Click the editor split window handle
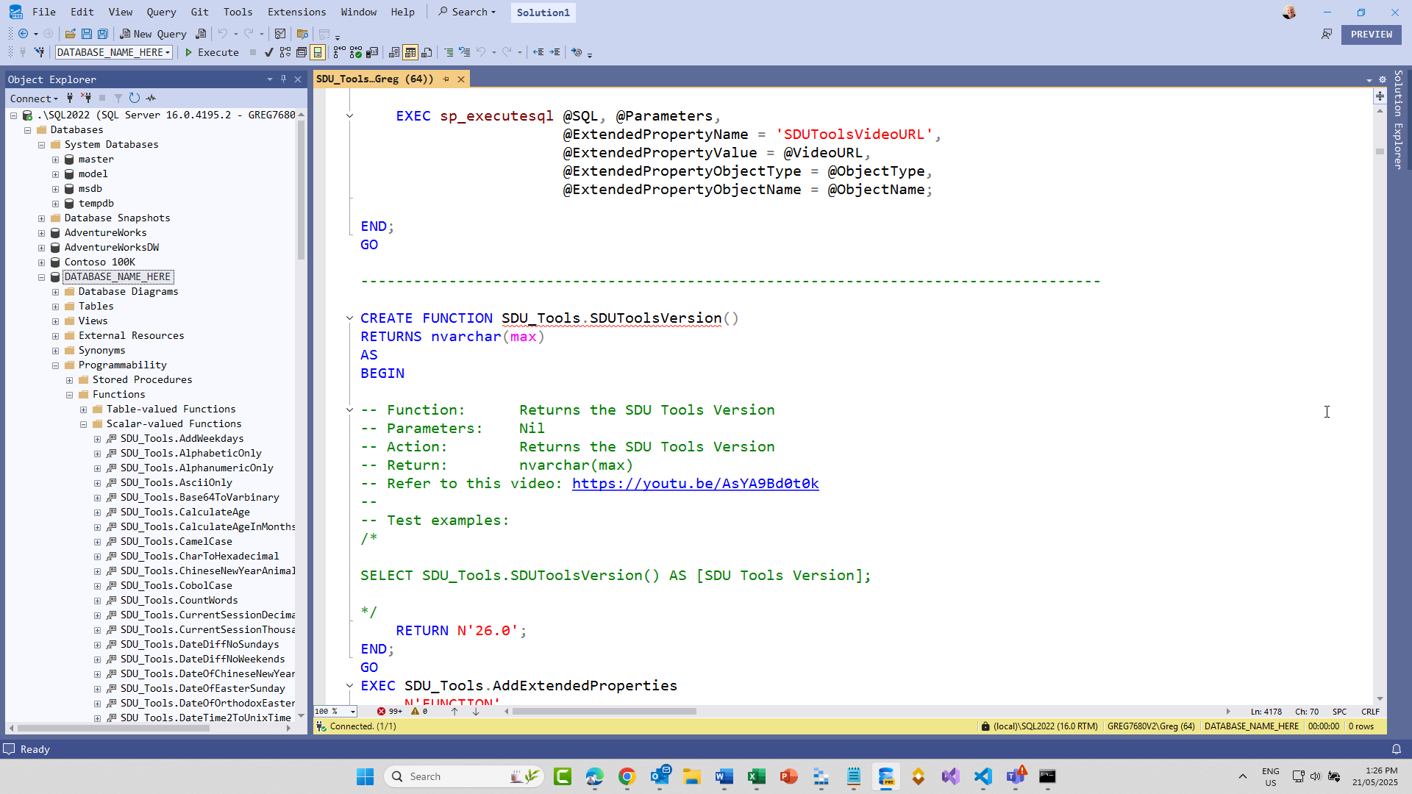 coord(1380,96)
